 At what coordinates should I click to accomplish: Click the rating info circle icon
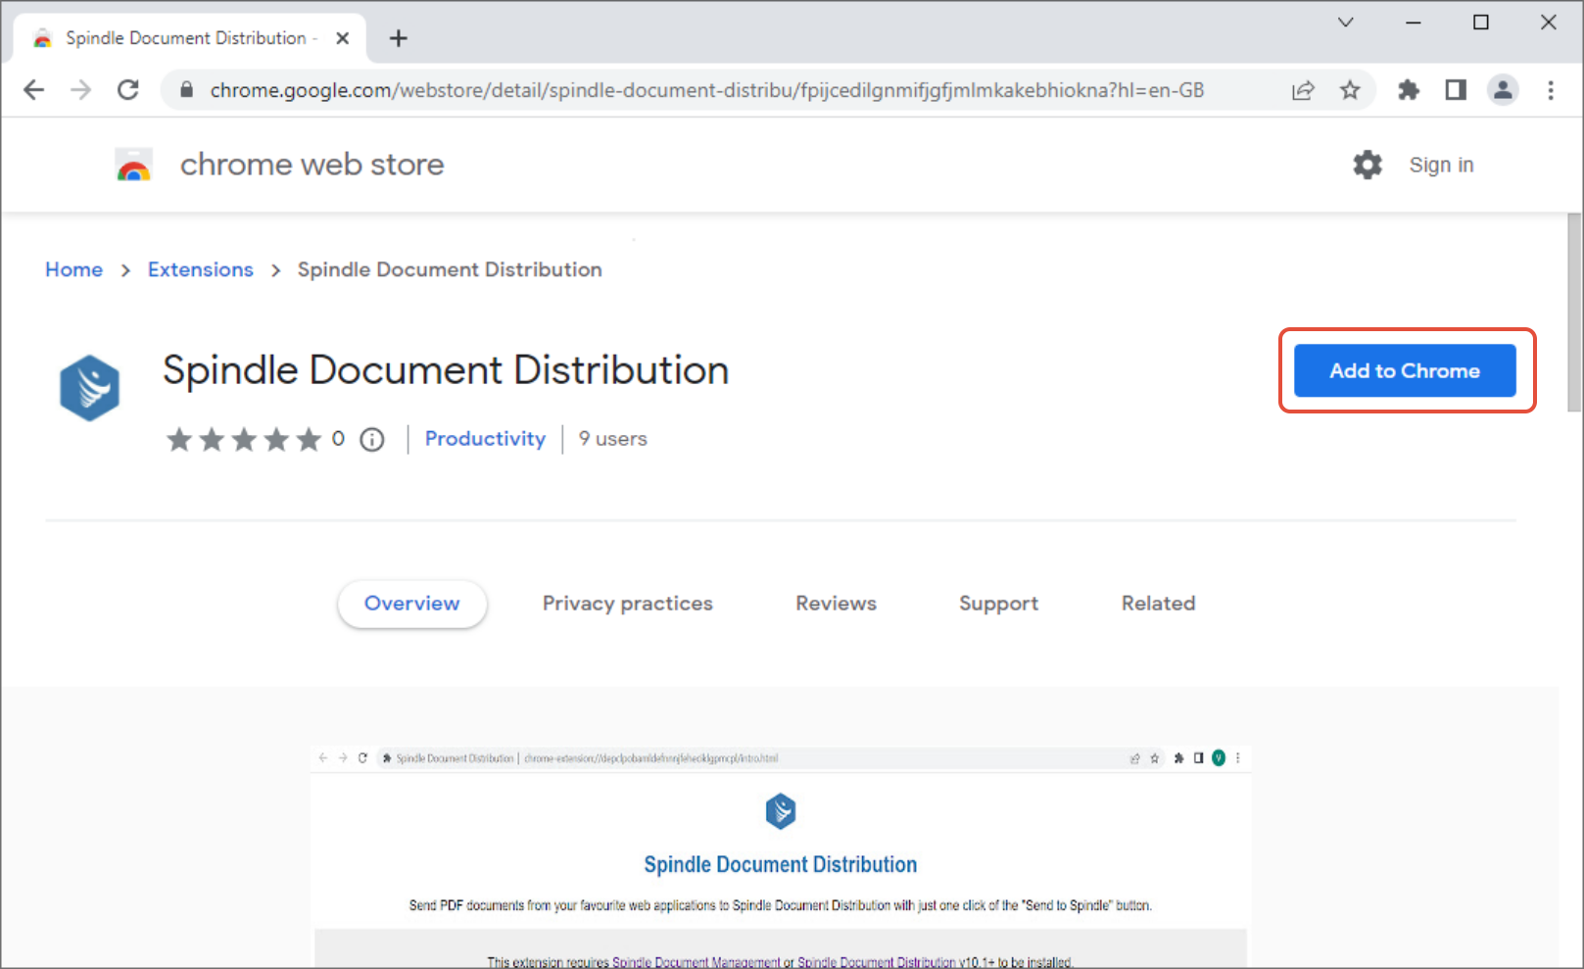372,439
